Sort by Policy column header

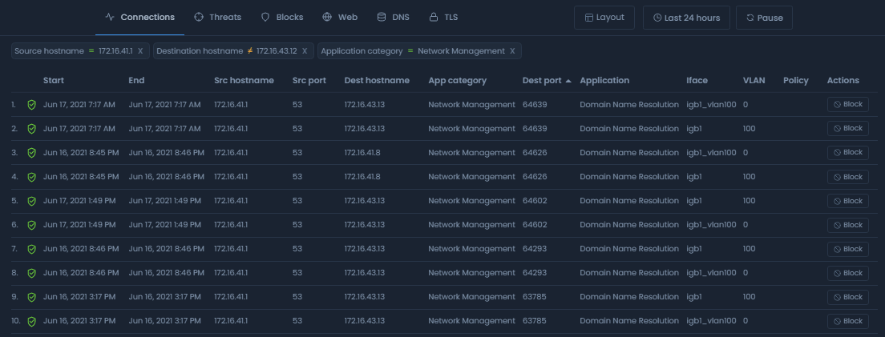(796, 81)
